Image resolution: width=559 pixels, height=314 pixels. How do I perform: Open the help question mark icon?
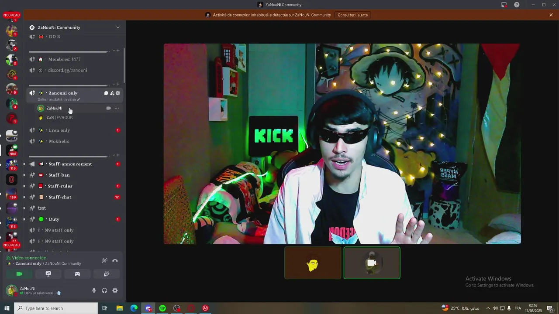(x=517, y=5)
